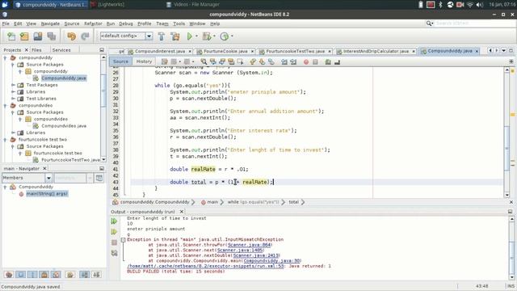Click the Clean and Build icon
The image size is (517, 291).
pyautogui.click(x=175, y=36)
